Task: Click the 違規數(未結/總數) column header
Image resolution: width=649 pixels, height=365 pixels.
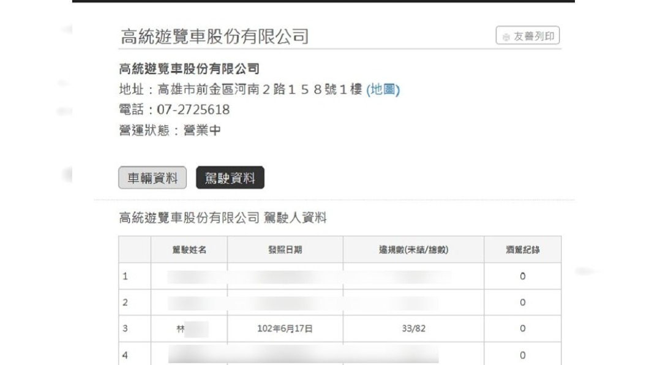Action: click(413, 249)
